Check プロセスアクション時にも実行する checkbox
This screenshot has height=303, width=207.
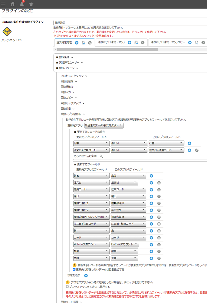click(67, 287)
